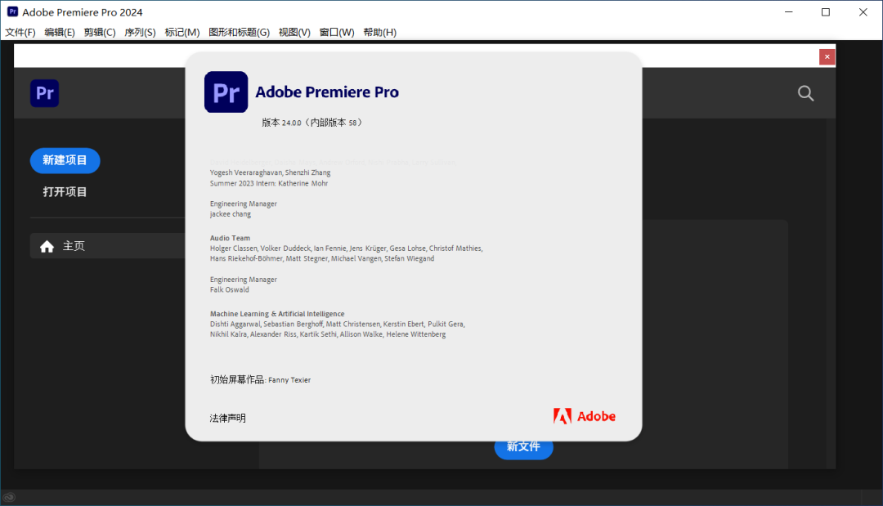The width and height of the screenshot is (883, 506).
Task: Click 打开项目 link
Action: click(x=65, y=192)
